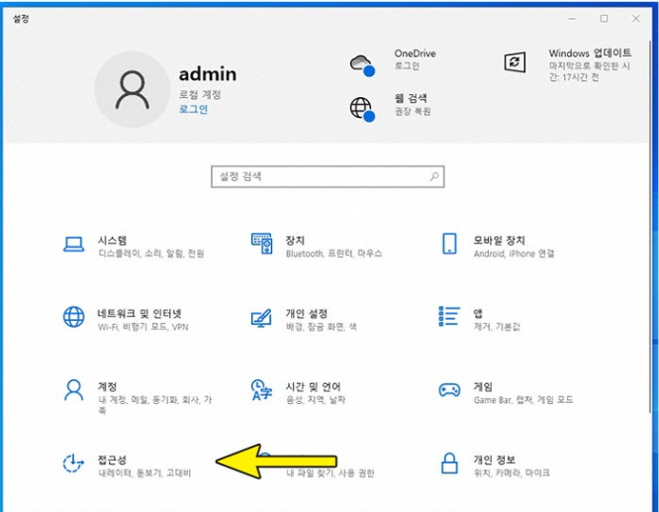Screen dimensions: 659x512
Task: Click 내 파일 찾기, 사용 권한 description
Action: [x=330, y=472]
